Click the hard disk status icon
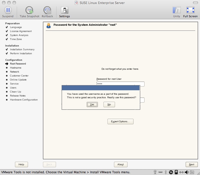The height and width of the screenshot is (175, 200). coord(176,172)
